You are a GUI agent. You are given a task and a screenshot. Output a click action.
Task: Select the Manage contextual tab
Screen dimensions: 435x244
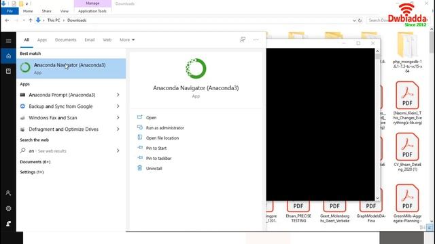tap(92, 3)
